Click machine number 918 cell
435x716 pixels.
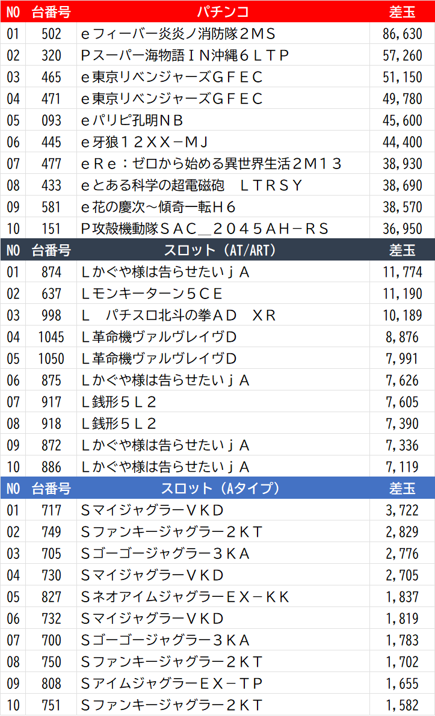51,424
